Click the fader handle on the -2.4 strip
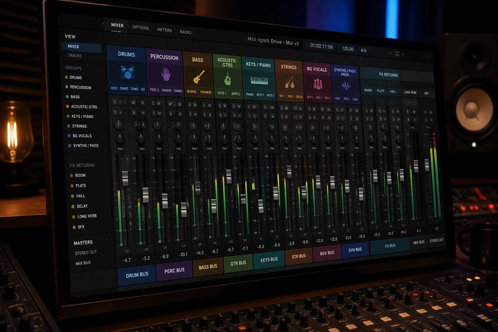This screenshot has width=498, height=332. [289, 172]
